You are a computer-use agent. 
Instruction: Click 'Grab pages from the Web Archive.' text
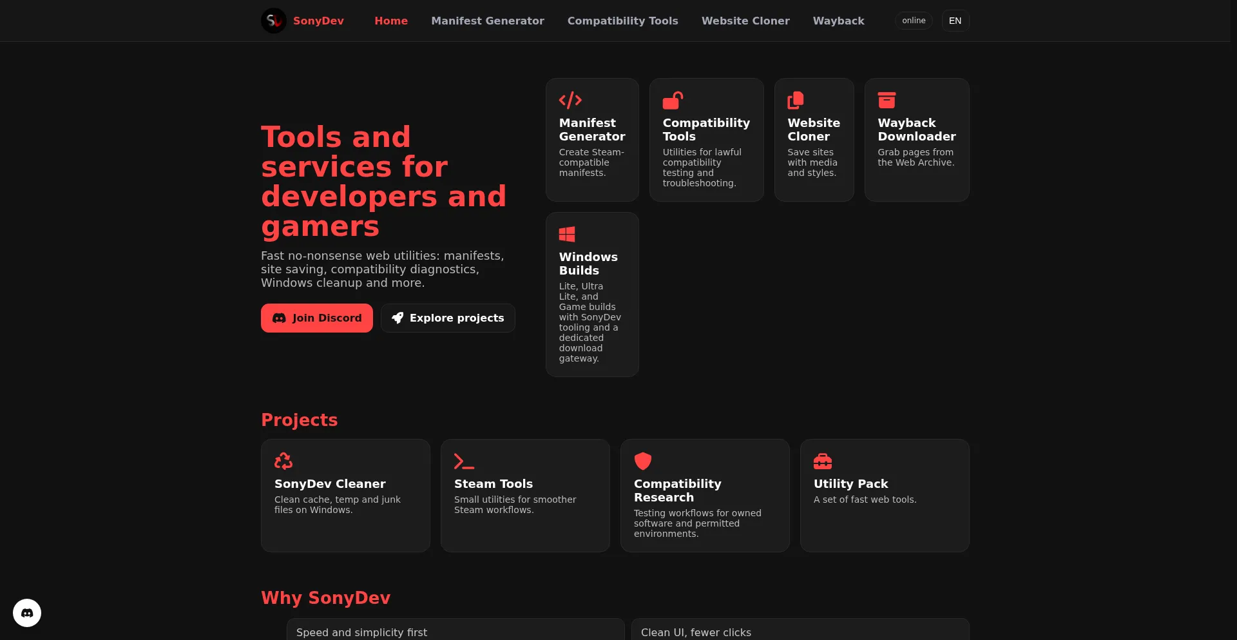[916, 157]
